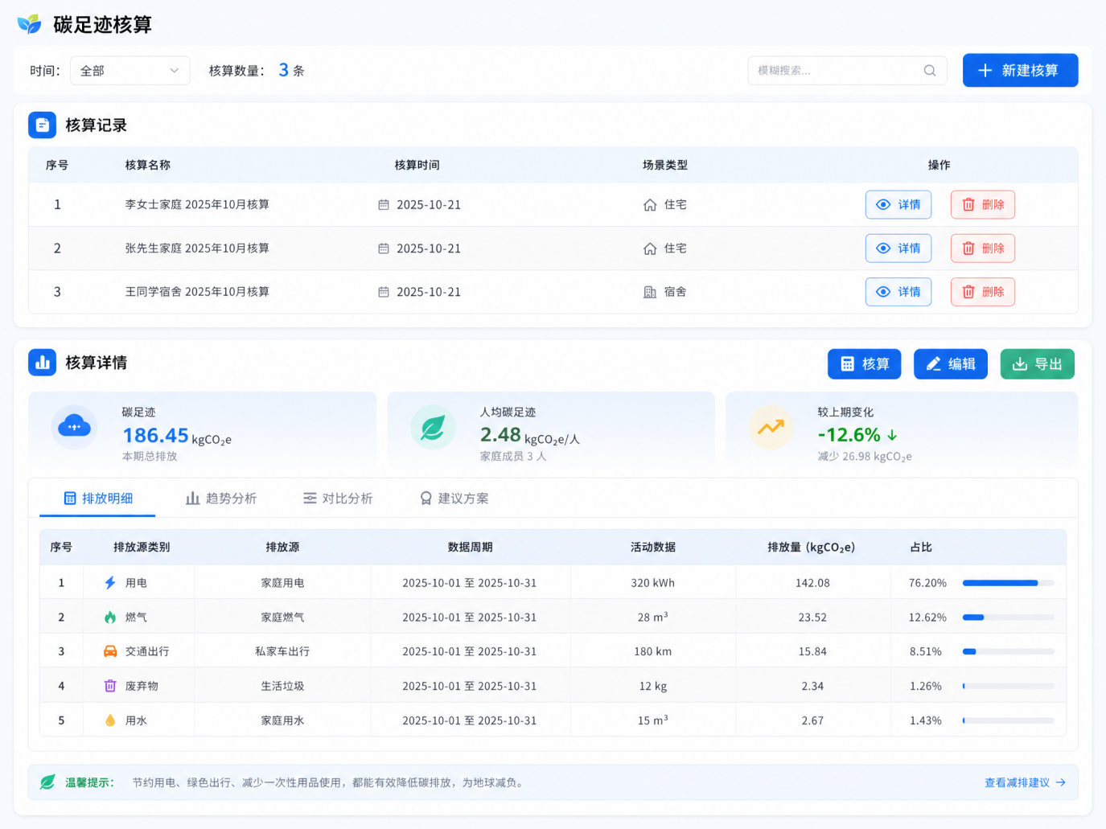Viewport: 1106px width, 829px height.
Task: Switch to the 对比分析 tab
Action: pos(338,499)
